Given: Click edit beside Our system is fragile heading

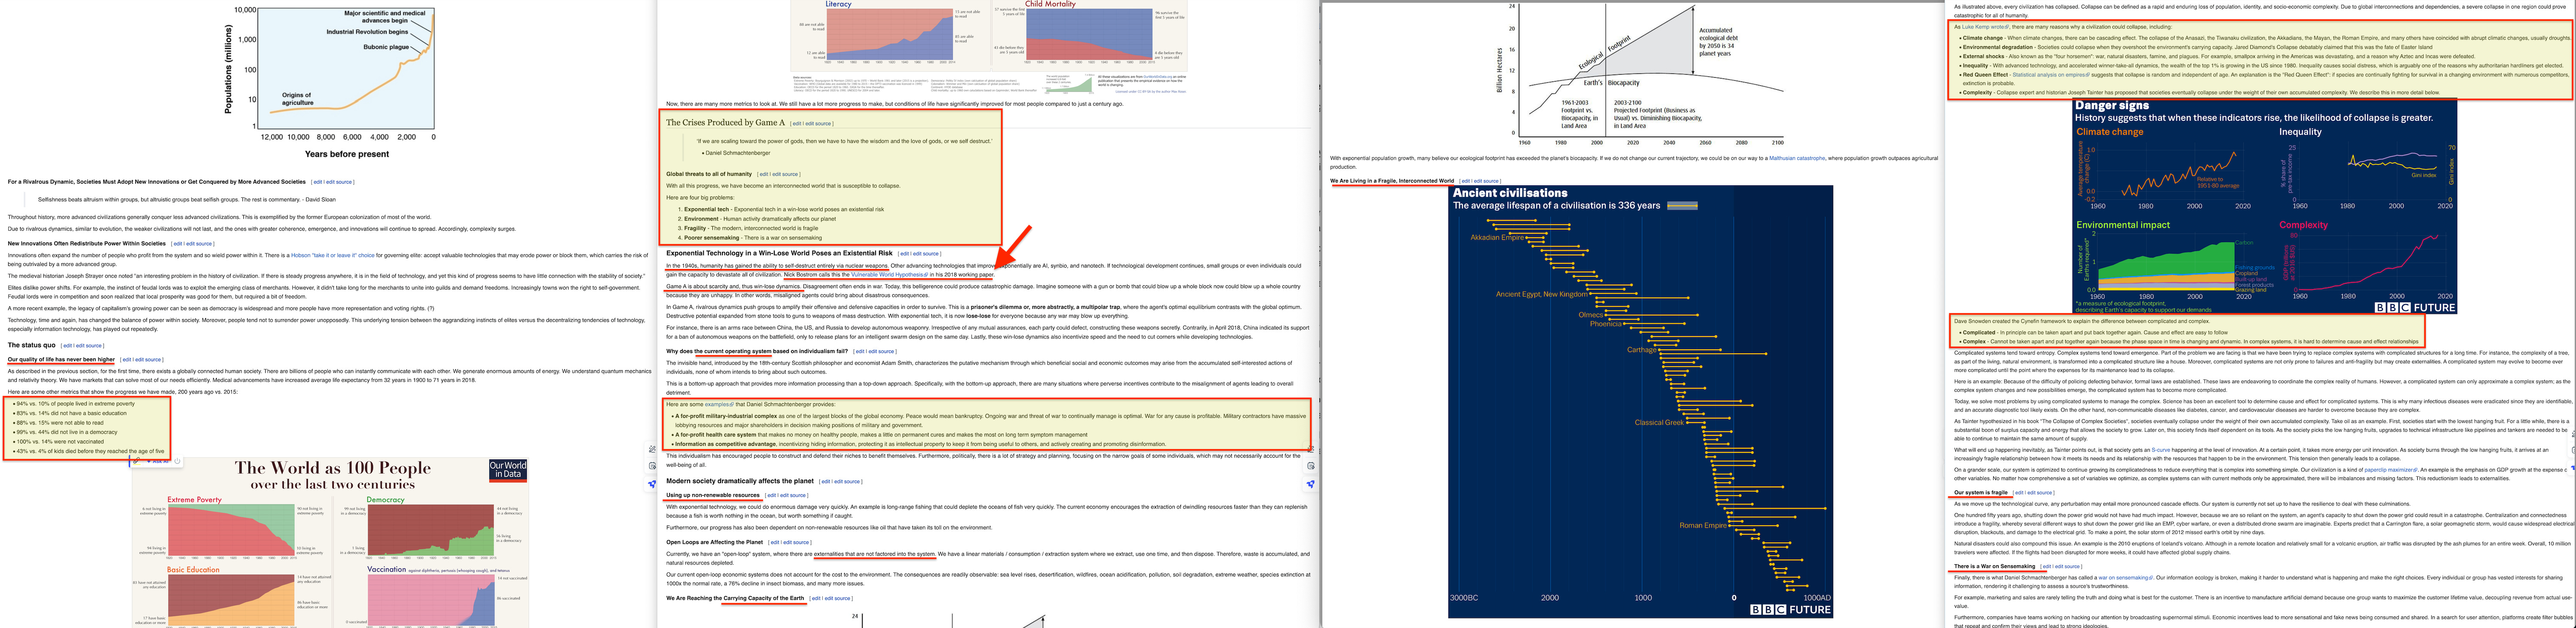Looking at the screenshot, I should (x=2019, y=493).
